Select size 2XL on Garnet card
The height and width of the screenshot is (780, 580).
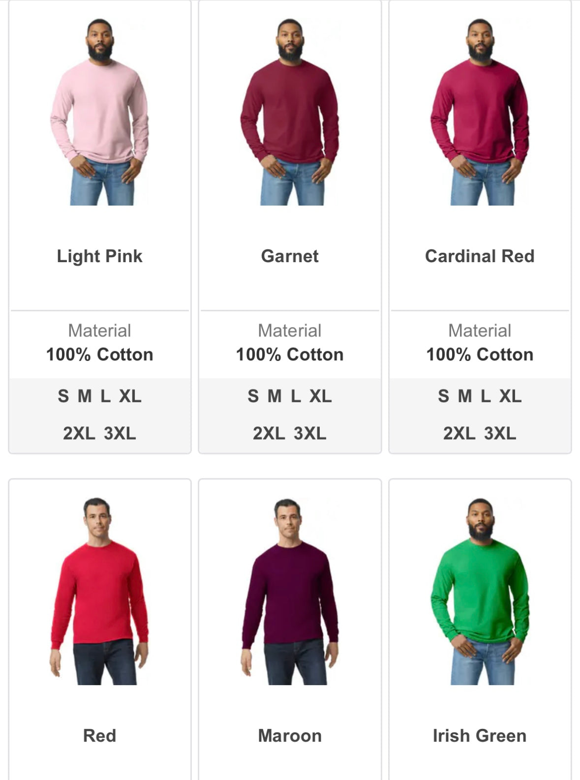pyautogui.click(x=269, y=433)
